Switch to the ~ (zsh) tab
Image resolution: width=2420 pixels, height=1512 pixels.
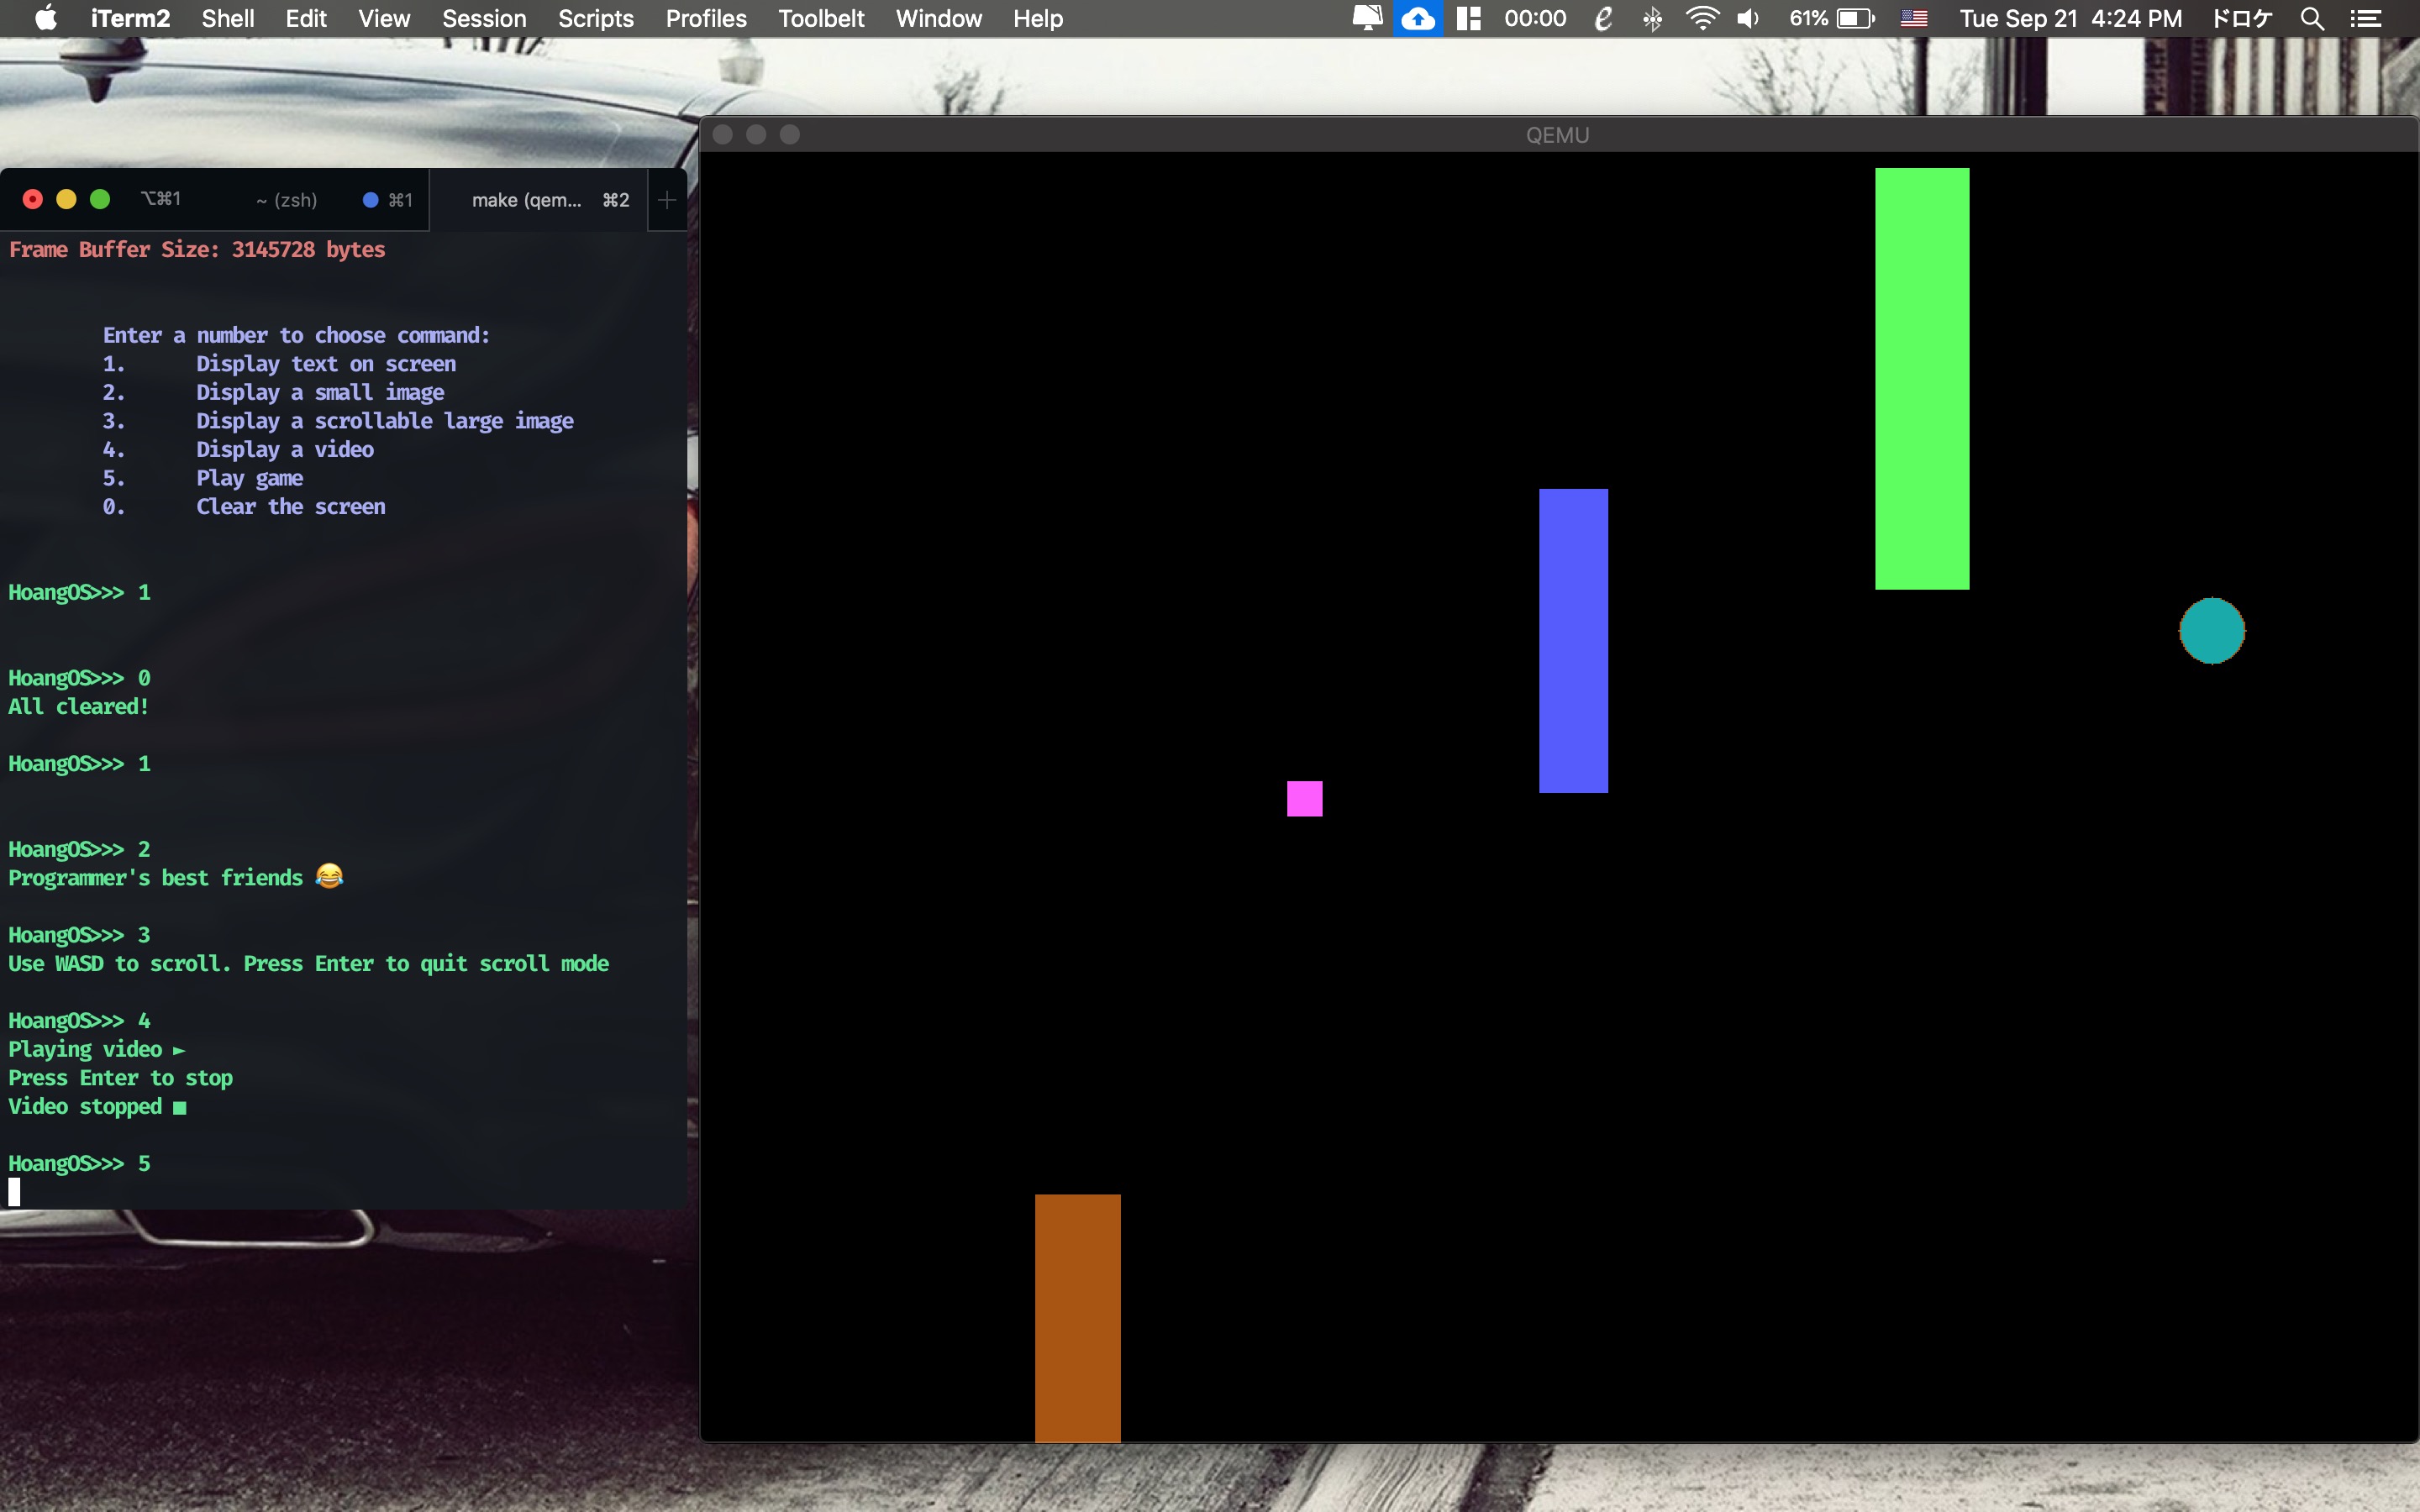tap(287, 200)
